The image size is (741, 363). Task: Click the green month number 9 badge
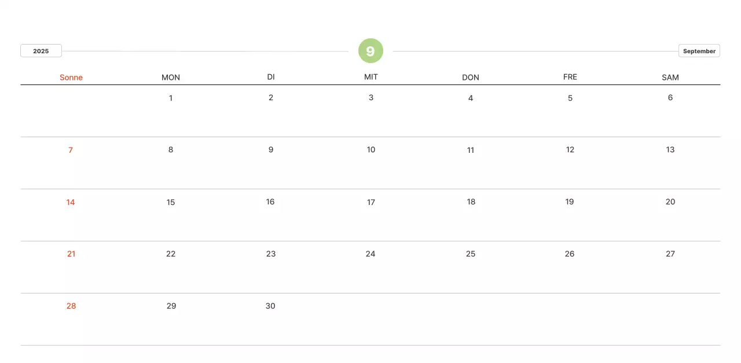370,51
